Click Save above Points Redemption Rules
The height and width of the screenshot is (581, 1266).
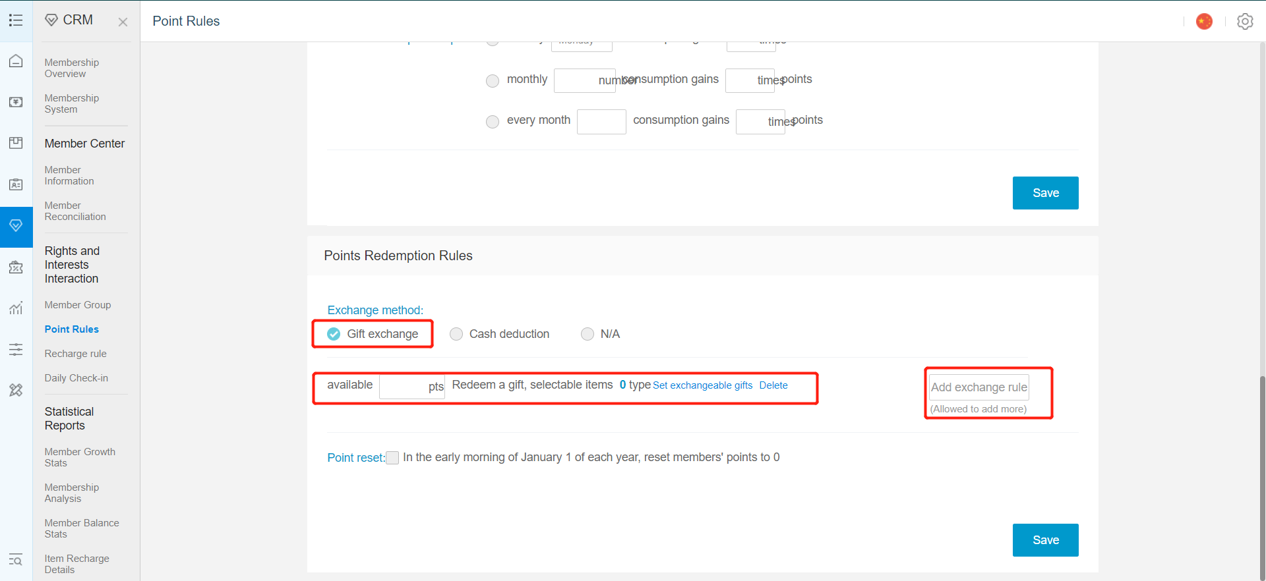click(x=1046, y=193)
